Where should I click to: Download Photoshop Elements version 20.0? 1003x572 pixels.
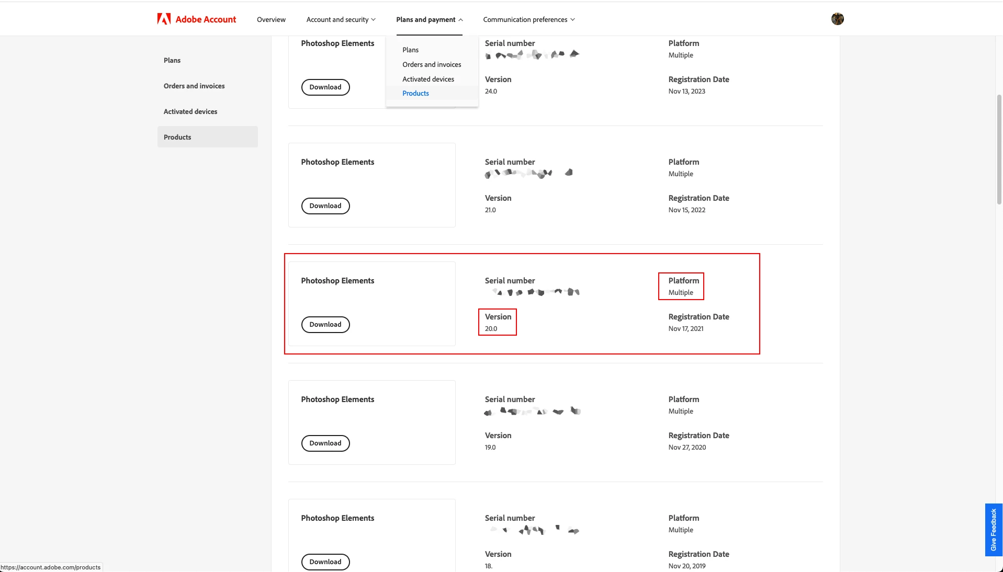pos(325,324)
